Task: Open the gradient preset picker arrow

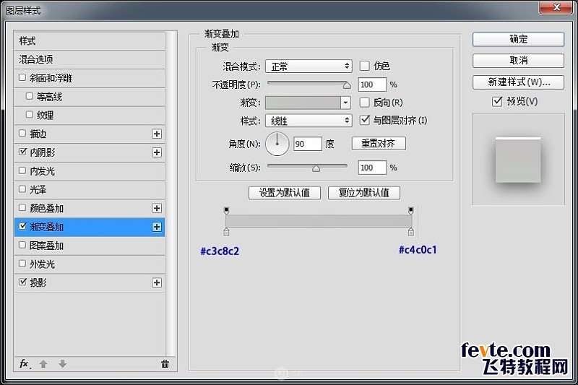Action: click(345, 103)
